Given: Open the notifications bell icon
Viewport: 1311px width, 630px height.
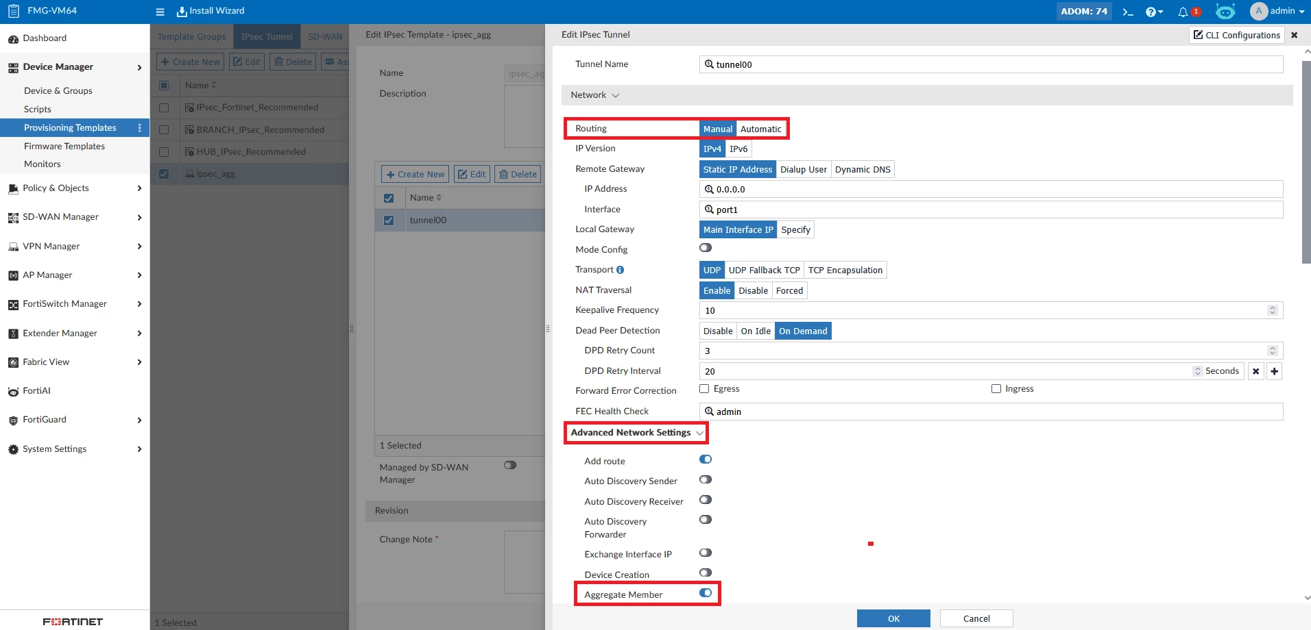Looking at the screenshot, I should click(1183, 12).
